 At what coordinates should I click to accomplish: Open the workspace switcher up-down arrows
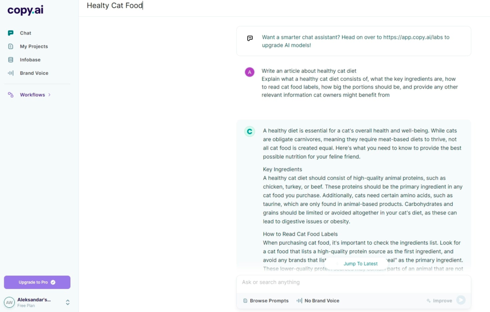[x=67, y=302]
